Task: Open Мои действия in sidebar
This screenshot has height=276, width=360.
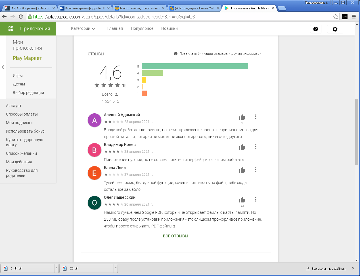Action: [19, 162]
